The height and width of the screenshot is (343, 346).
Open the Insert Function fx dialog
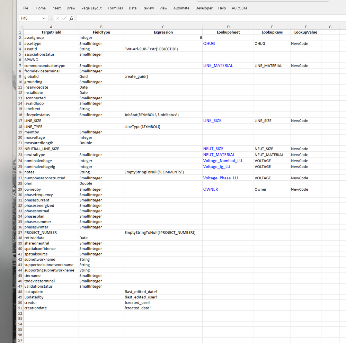[x=71, y=18]
